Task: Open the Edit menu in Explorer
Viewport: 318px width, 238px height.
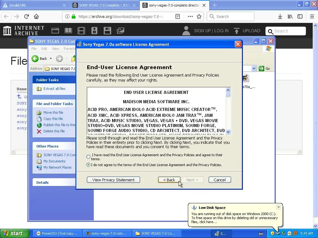Action: (44, 49)
